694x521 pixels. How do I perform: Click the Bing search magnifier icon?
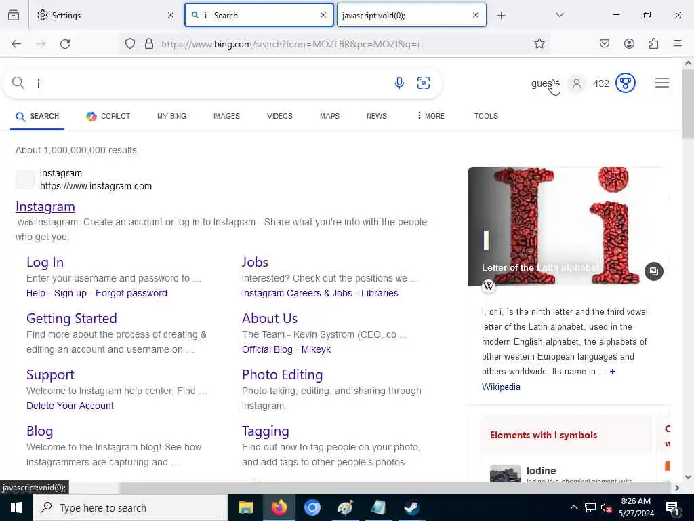18,83
